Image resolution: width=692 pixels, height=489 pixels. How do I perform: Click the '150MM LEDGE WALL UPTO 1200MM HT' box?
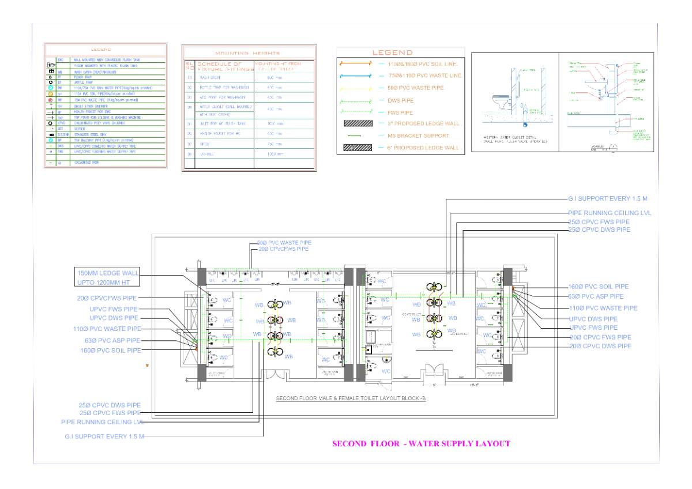click(107, 277)
